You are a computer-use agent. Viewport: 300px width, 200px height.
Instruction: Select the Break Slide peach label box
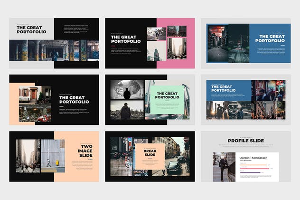click(150, 154)
